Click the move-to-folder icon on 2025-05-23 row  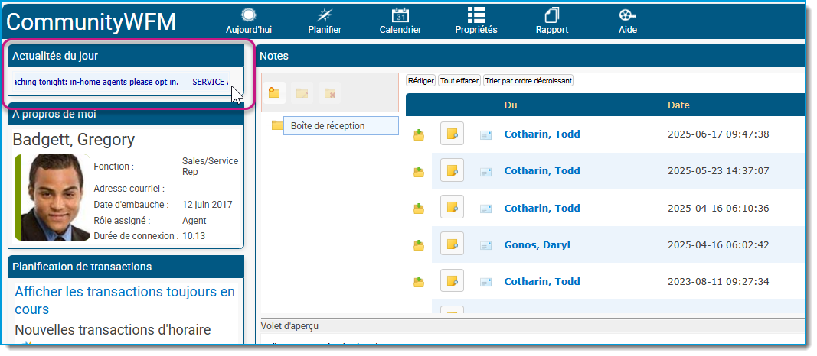pos(419,171)
